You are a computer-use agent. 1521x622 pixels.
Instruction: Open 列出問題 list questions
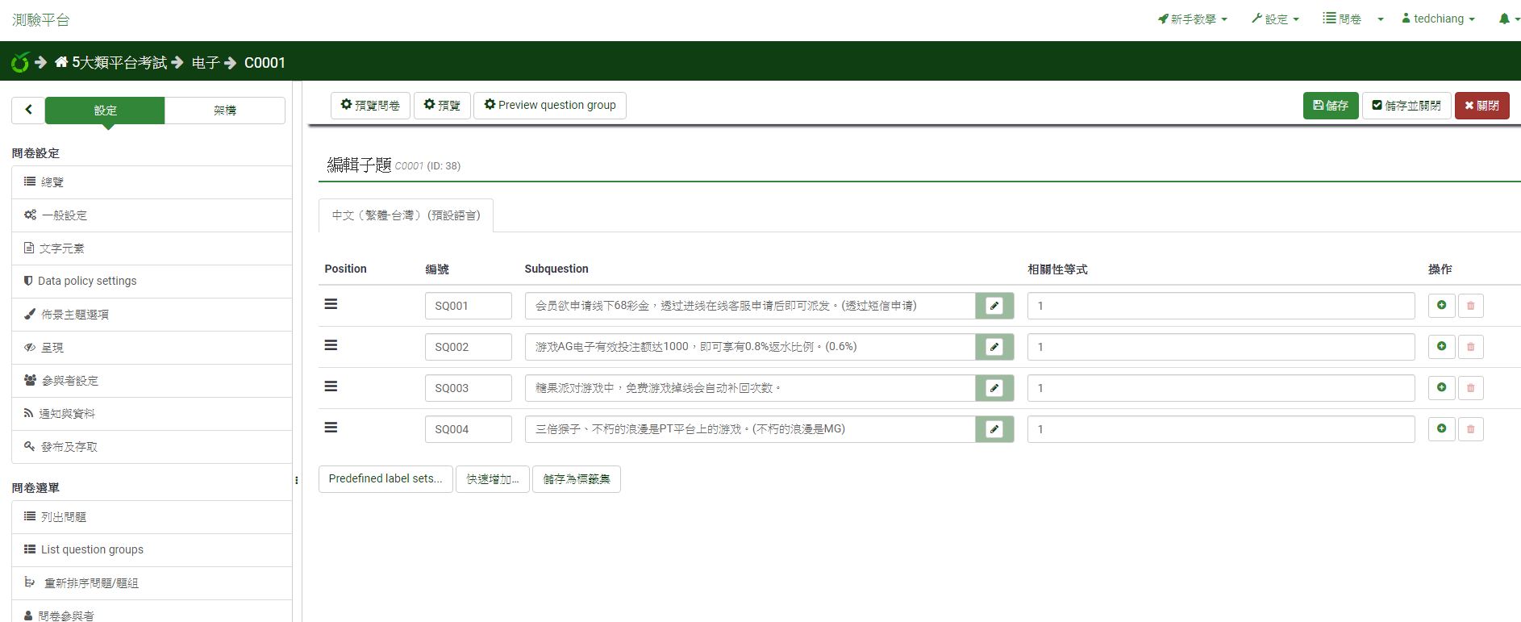[152, 517]
